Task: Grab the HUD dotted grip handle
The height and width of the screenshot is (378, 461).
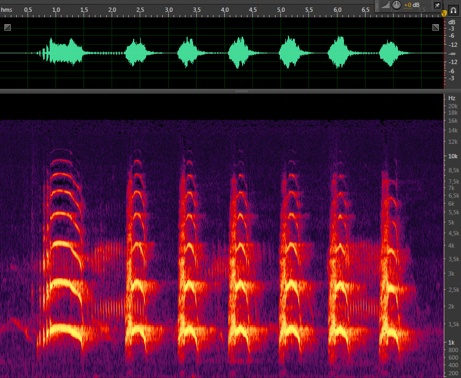Action: 377,5
